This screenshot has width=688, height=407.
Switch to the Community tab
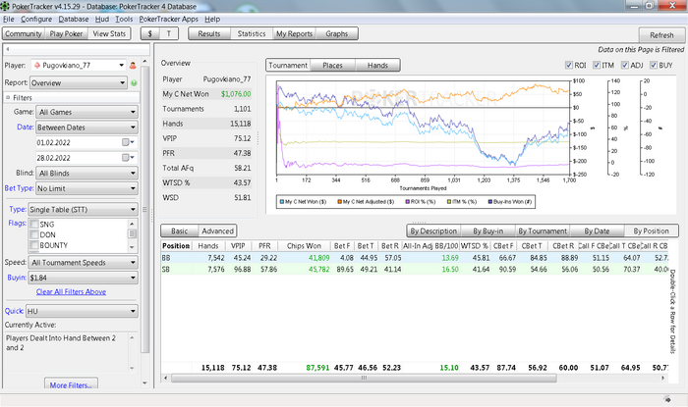[x=24, y=33]
